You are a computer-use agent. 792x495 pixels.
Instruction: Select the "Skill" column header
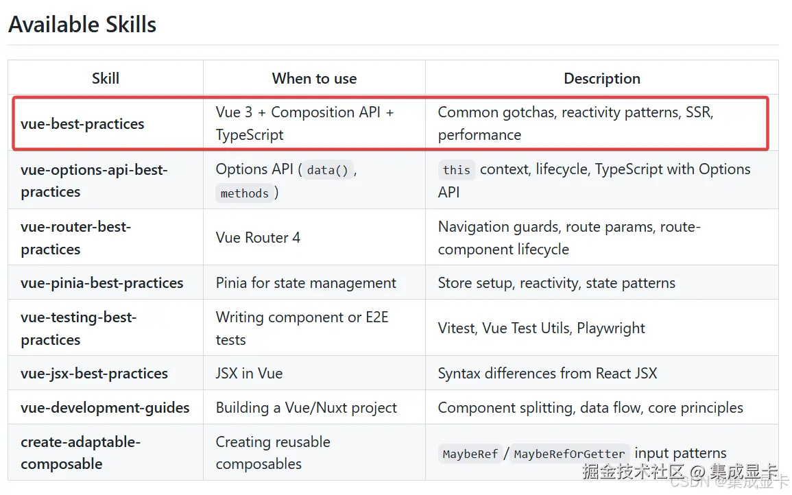(106, 78)
